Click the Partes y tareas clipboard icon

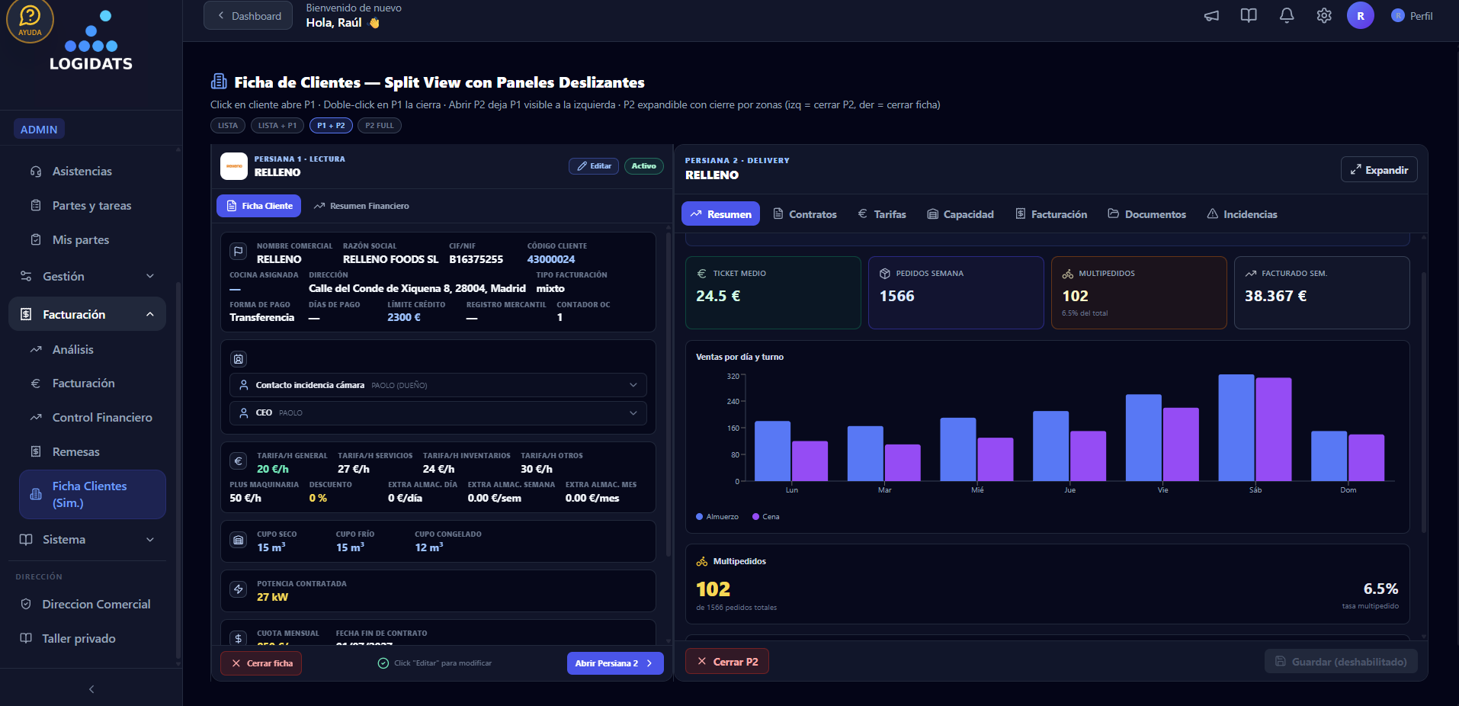(x=36, y=205)
